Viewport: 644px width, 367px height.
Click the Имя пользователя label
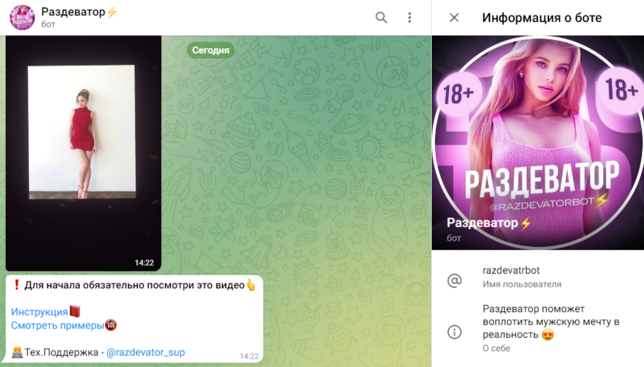(522, 284)
